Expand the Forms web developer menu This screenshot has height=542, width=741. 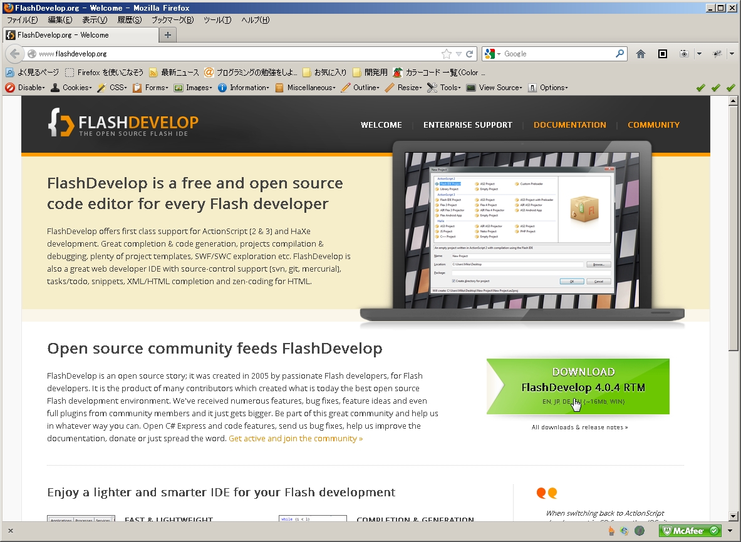click(x=150, y=88)
